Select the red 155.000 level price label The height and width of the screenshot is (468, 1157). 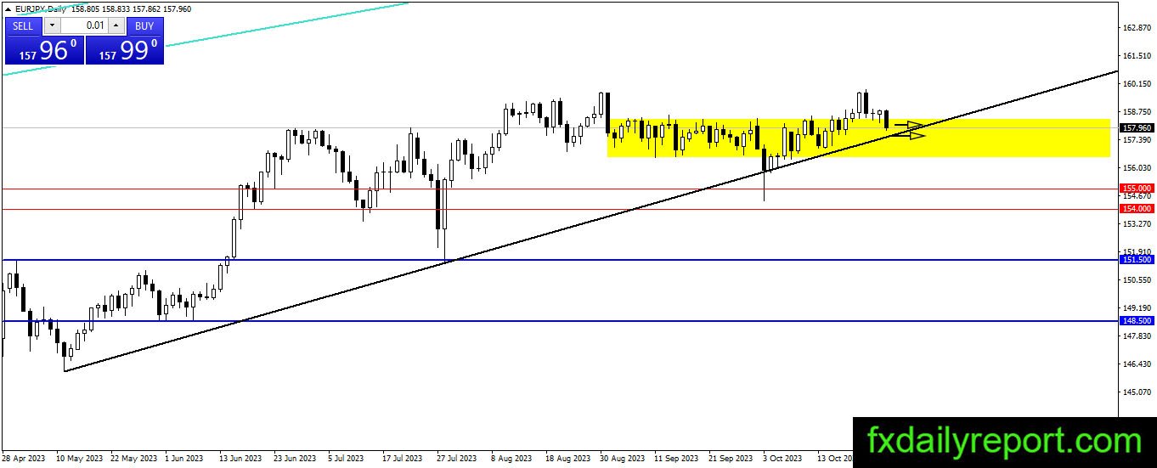tap(1137, 188)
